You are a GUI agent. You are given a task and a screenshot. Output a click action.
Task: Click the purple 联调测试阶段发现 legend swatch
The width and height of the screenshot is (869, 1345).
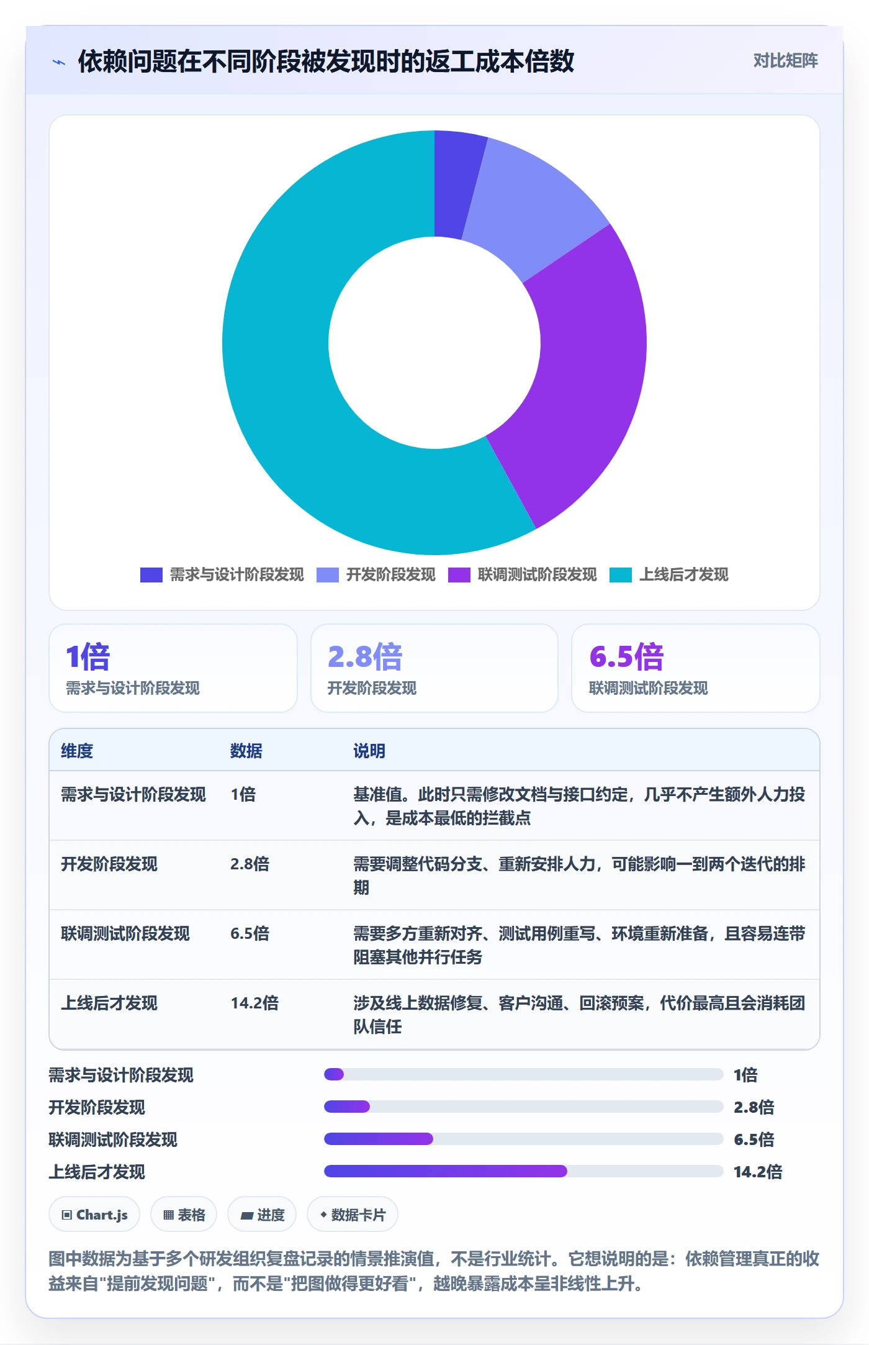[x=459, y=575]
